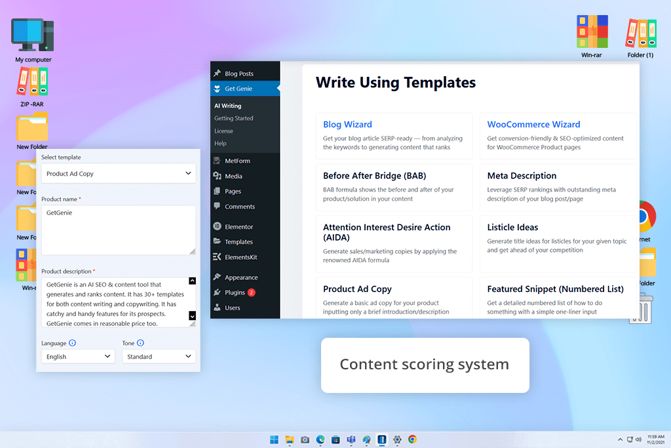
Task: Select the Meta Description template card
Action: tap(558, 187)
